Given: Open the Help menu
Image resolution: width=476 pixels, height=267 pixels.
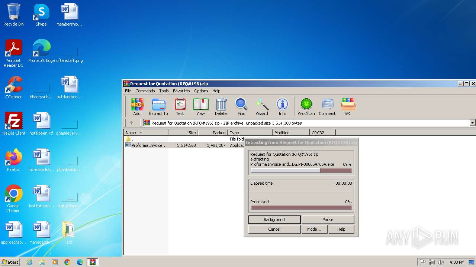Looking at the screenshot, I should 216,91.
